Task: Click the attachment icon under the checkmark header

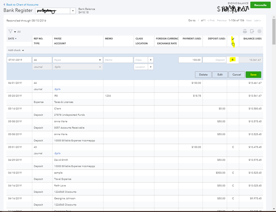Action: pos(233,44)
